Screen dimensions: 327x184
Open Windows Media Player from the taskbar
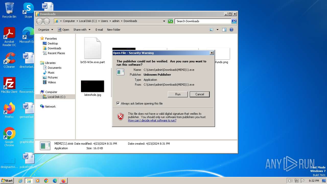pyautogui.click(x=38, y=181)
